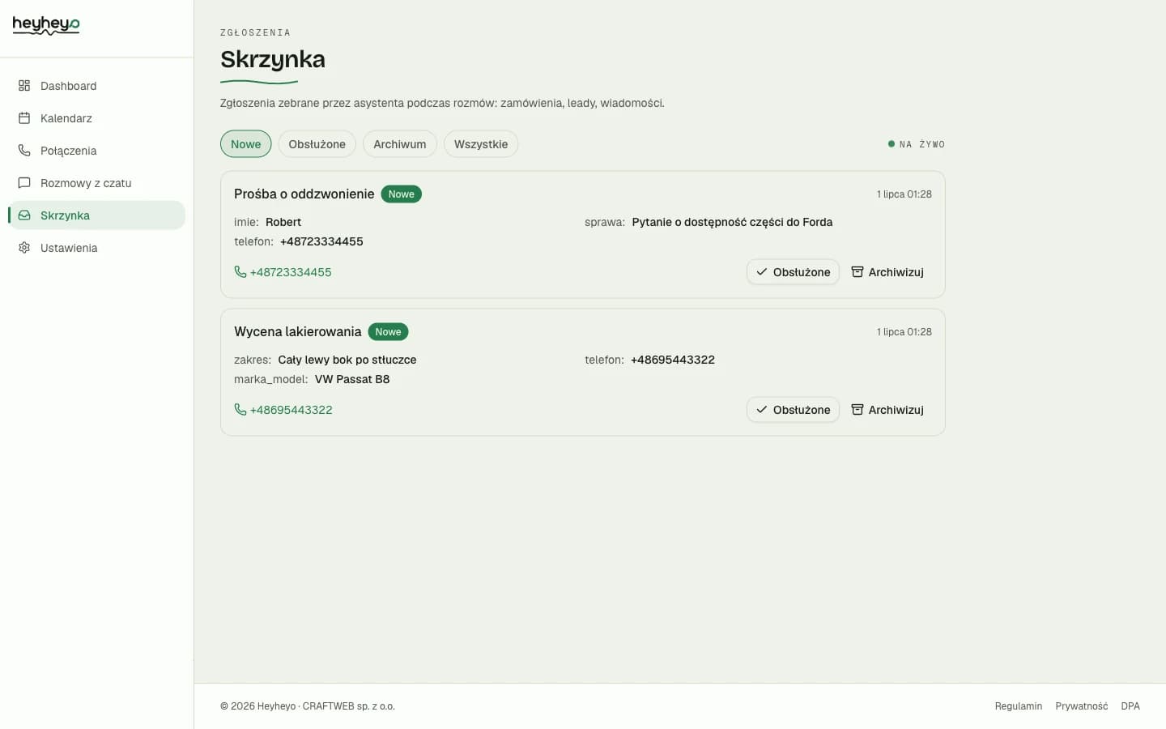Switch to the Obsłużone filter tab
The height and width of the screenshot is (729, 1166).
pos(317,144)
